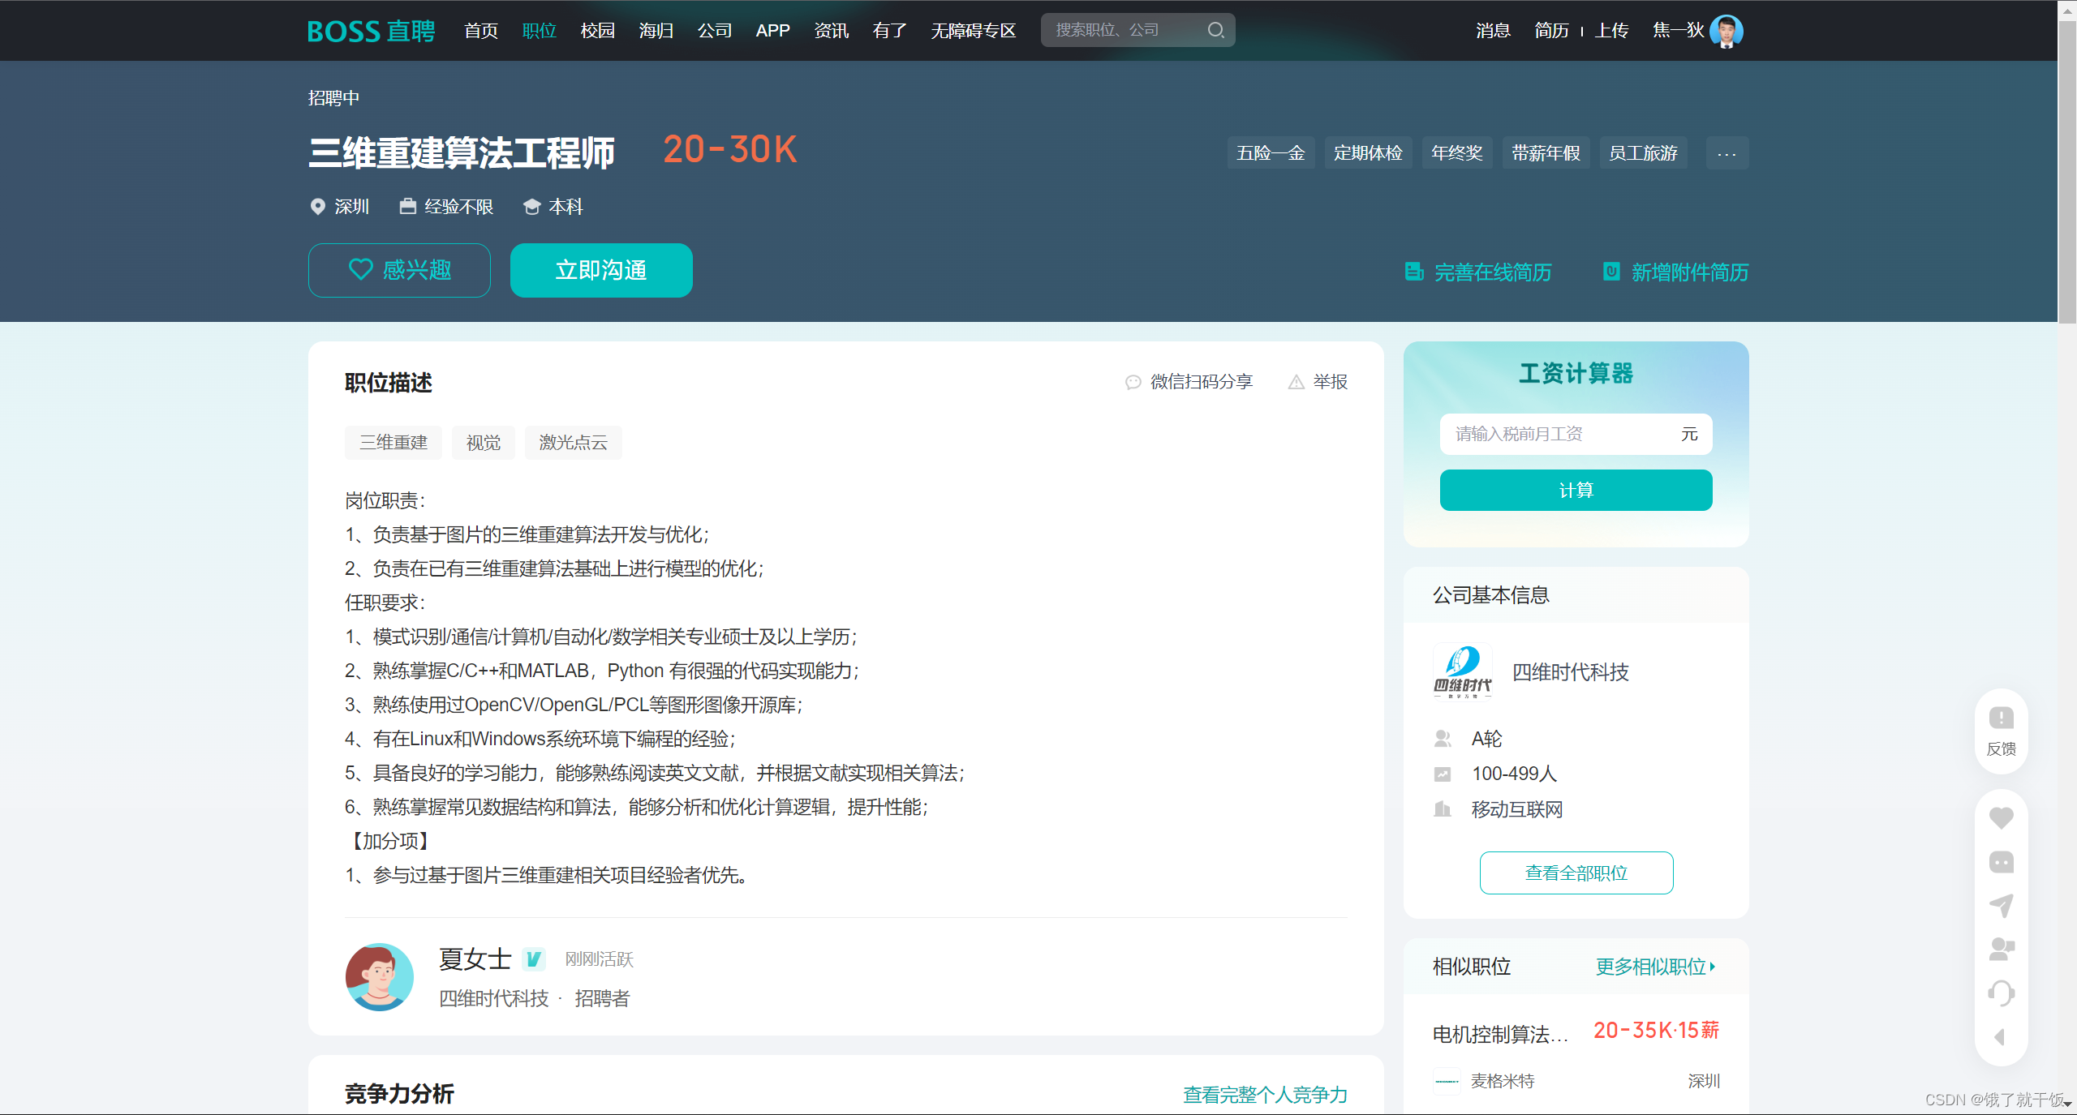Click the 完善在线简历 document icon

[x=1414, y=272]
